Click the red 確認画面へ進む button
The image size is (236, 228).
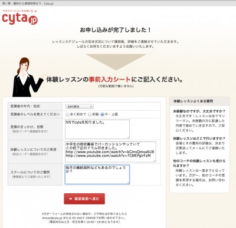point(84,199)
